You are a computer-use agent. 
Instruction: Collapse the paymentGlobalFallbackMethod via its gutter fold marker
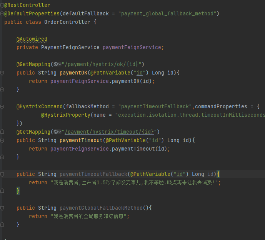tap(2, 208)
